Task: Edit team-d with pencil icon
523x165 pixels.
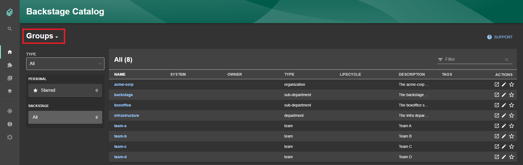Action: pyautogui.click(x=504, y=157)
